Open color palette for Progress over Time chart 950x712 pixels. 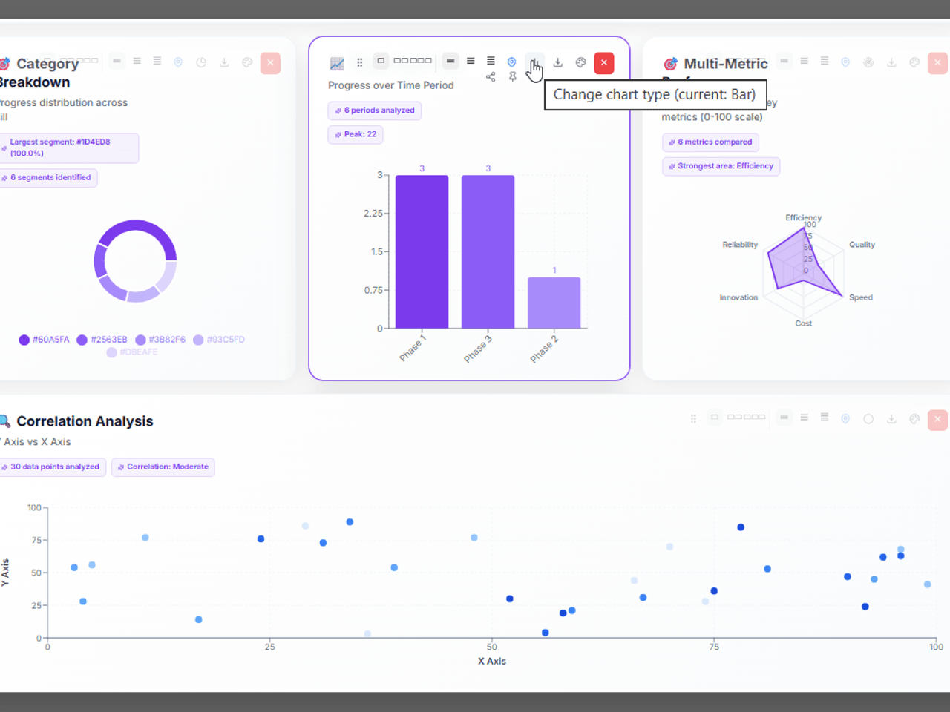coord(581,62)
